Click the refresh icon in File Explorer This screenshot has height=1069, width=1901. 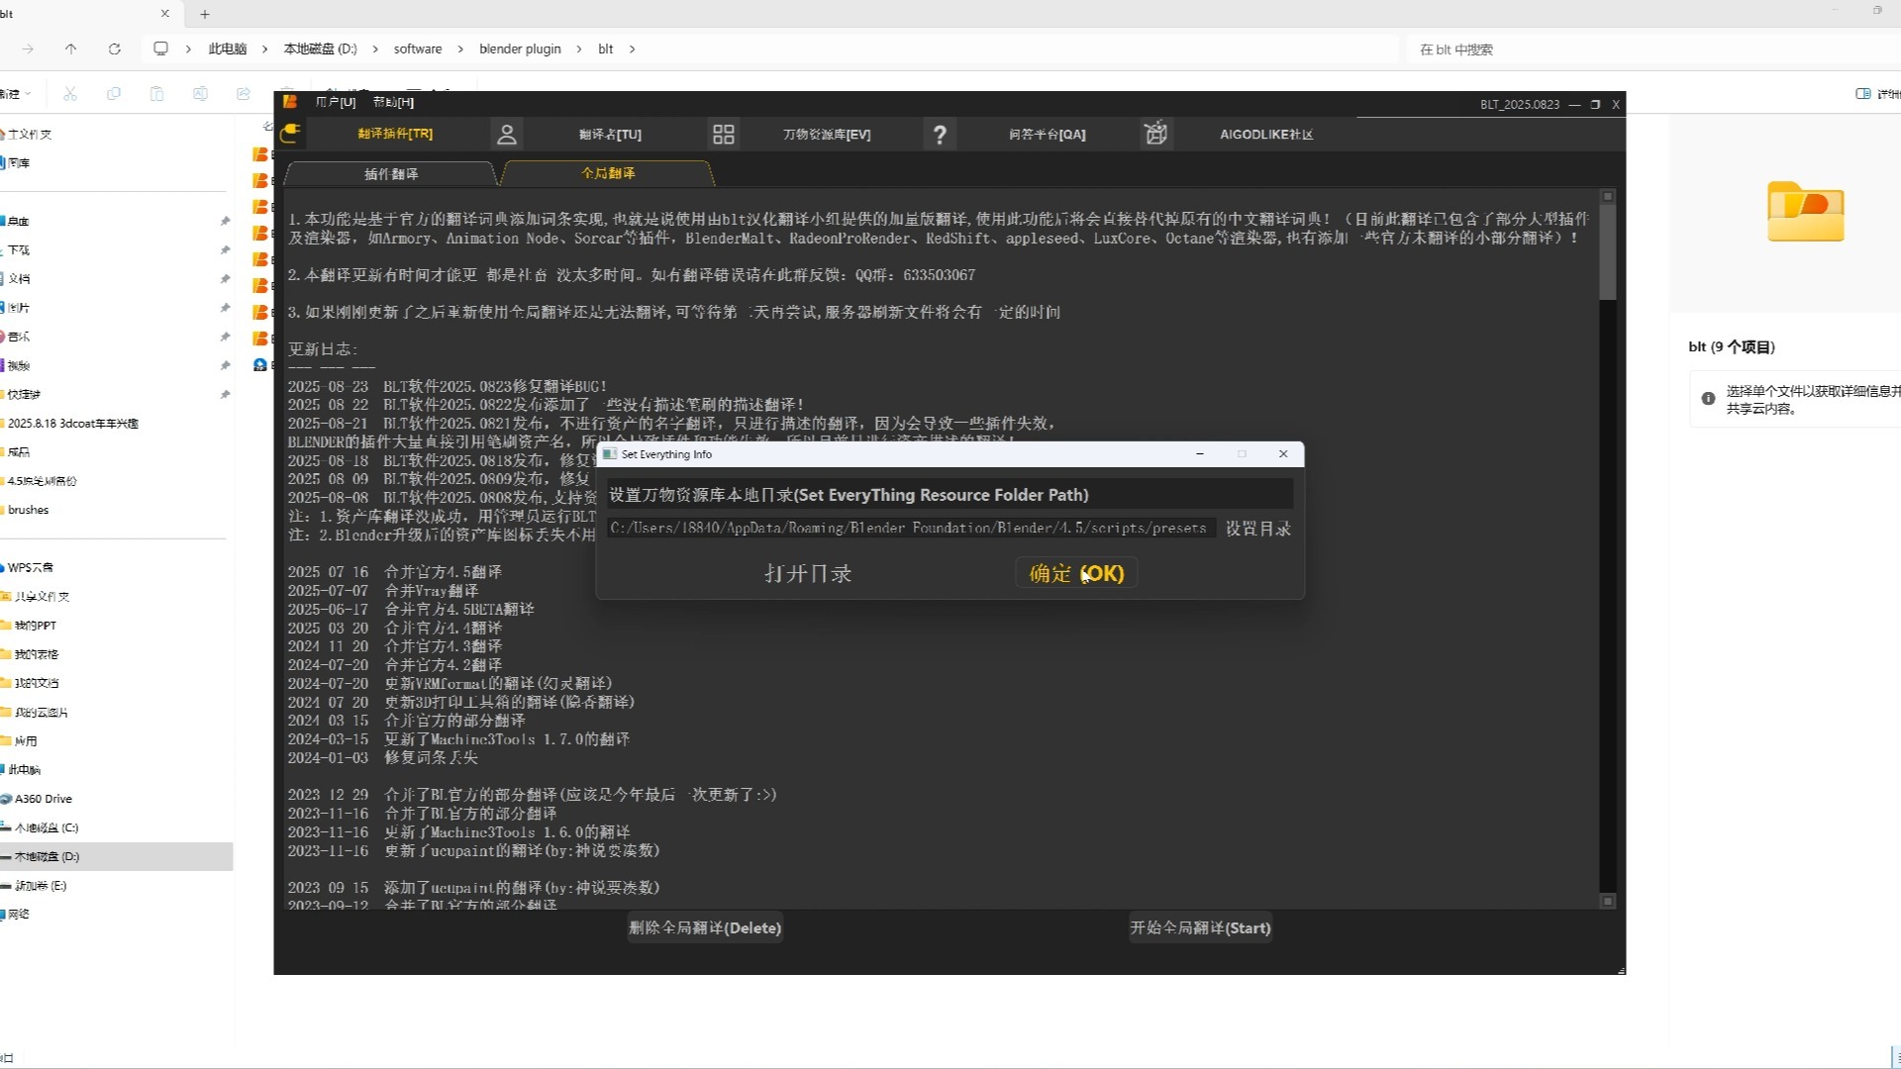[114, 49]
